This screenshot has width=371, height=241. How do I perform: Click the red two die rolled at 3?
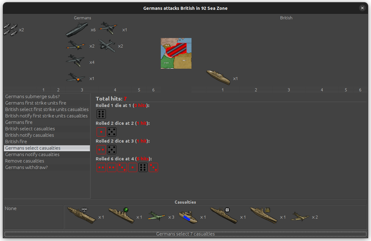pyautogui.click(x=101, y=150)
